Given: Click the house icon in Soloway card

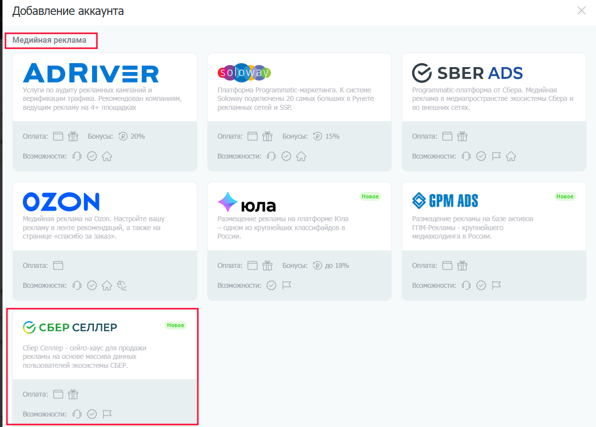Looking at the screenshot, I should [301, 156].
